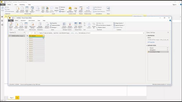Open Shapes dropdown in Power BI Desktop
The width and height of the screenshot is (182, 102).
click(x=62, y=11)
